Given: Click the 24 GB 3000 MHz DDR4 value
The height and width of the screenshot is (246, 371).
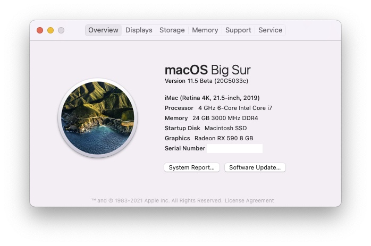Looking at the screenshot, I should click(225, 118).
